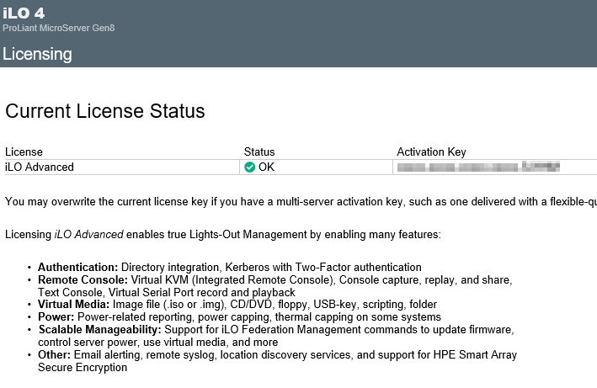Viewport: 597px width, 388px height.
Task: Click the License column header
Action: [24, 151]
